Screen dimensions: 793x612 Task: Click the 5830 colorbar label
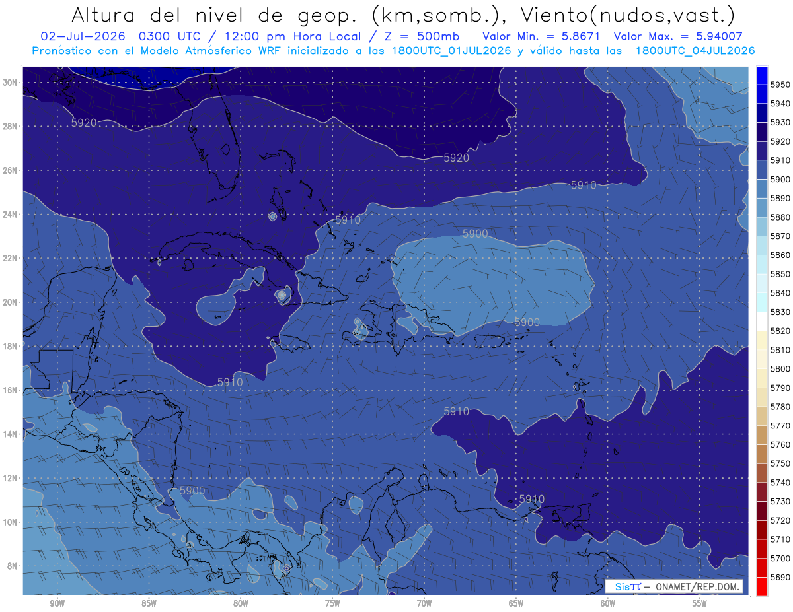(x=780, y=312)
